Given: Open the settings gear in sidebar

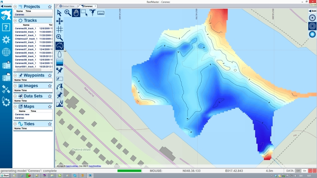Looking at the screenshot, I should pos(6,40).
